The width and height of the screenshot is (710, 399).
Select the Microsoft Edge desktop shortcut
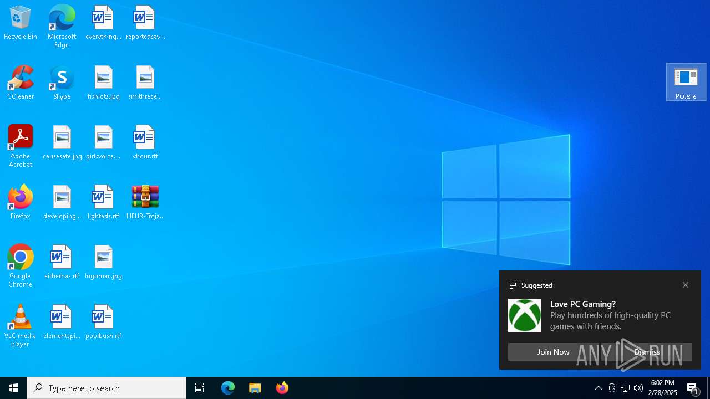tap(62, 27)
